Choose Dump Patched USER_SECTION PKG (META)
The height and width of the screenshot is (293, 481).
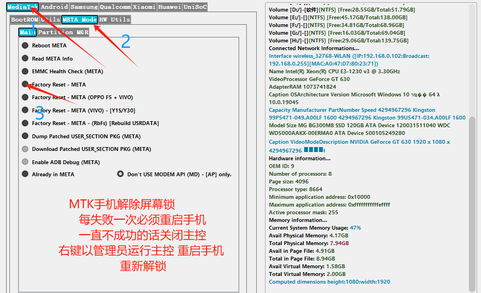click(x=25, y=136)
